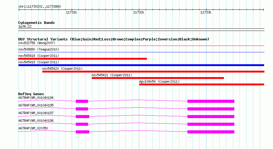This screenshot has width=273, height=149.
Task: Open the AGTRAP|NM_001040196 transcript label
Action: 36,121
